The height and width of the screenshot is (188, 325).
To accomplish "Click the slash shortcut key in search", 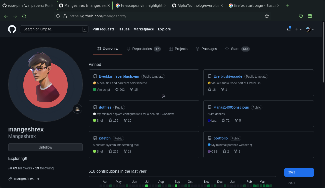I will pyautogui.click(x=84, y=29).
